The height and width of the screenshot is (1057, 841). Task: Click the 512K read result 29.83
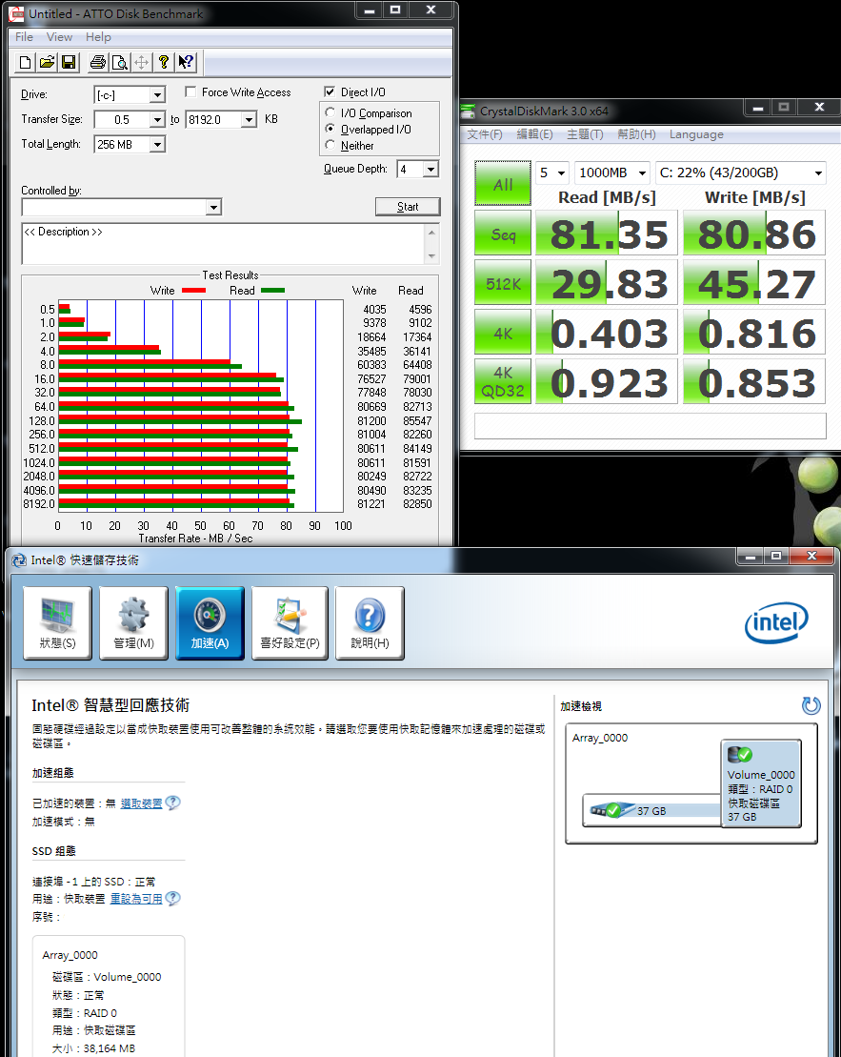point(607,283)
